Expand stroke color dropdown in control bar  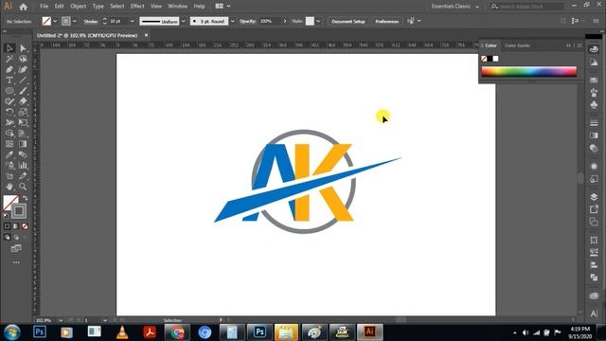(75, 21)
